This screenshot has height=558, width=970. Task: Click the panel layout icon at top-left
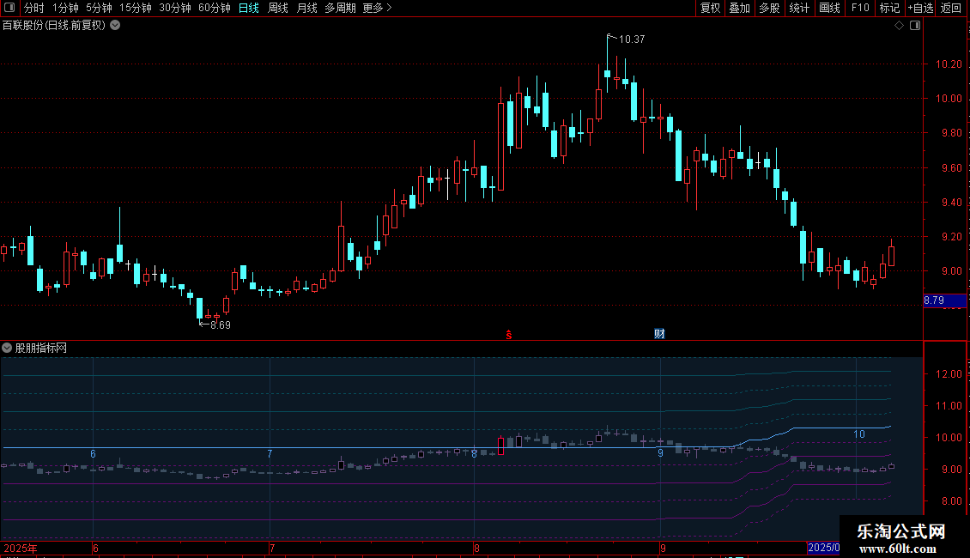pos(9,8)
